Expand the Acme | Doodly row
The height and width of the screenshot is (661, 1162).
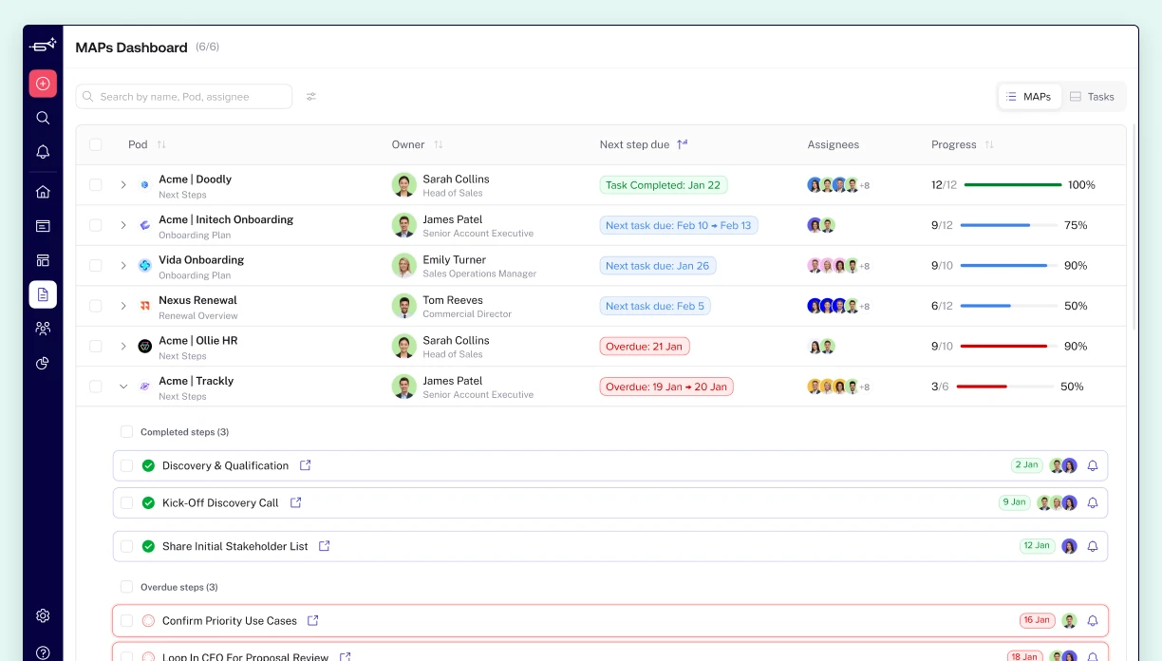click(123, 185)
